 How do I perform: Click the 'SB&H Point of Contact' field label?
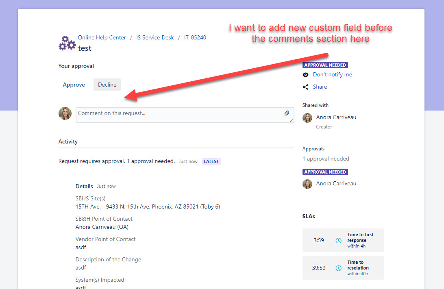(104, 219)
